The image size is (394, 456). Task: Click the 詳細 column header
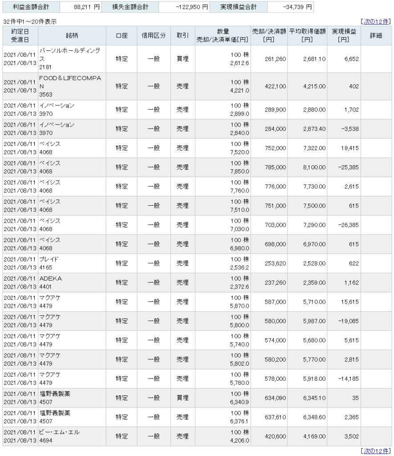click(x=376, y=36)
